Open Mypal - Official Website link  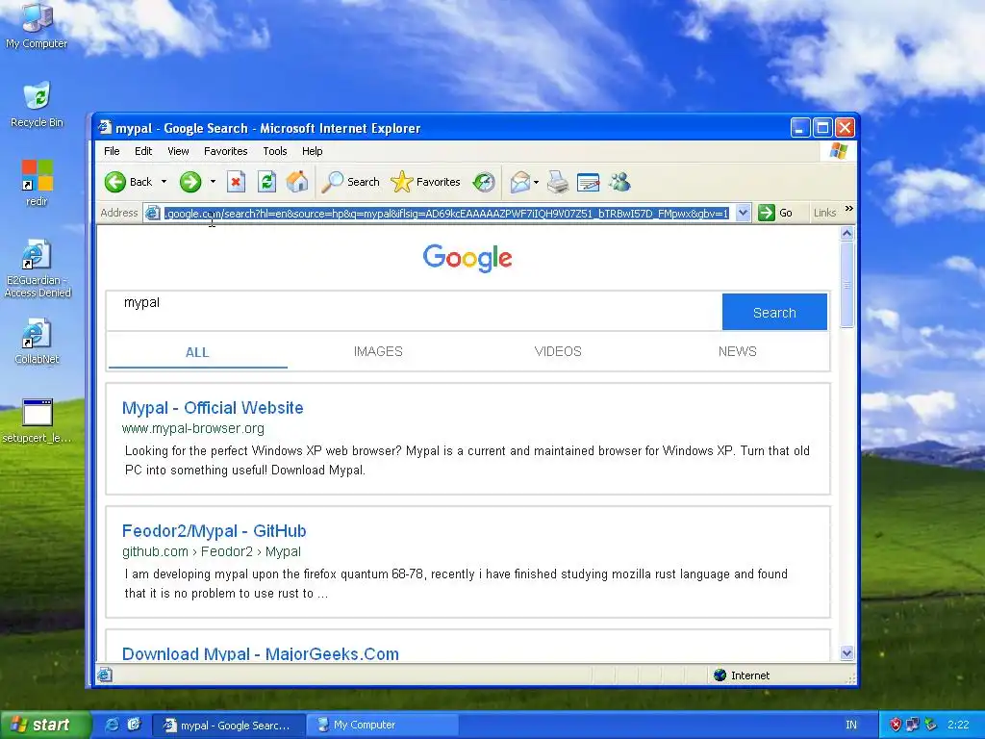point(213,408)
